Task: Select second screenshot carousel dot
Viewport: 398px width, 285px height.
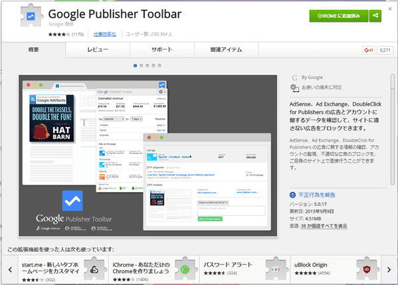Action: pos(142,66)
